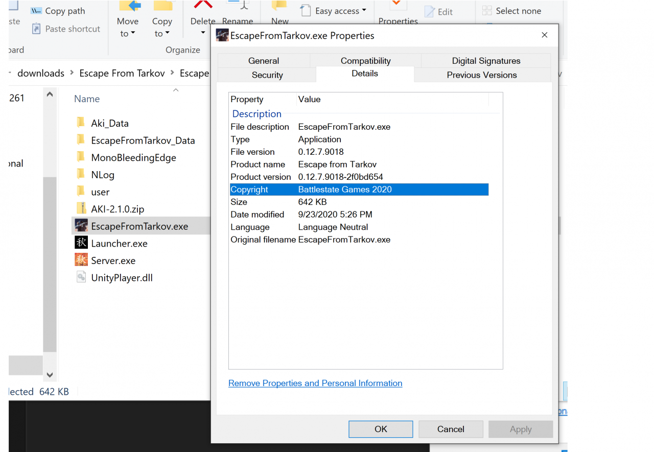This screenshot has width=654, height=452.
Task: Click the Paste shortcut ribbon icon
Action: (x=36, y=29)
